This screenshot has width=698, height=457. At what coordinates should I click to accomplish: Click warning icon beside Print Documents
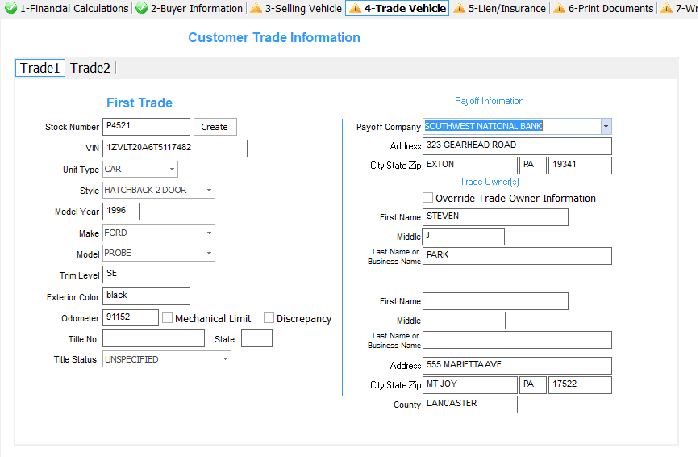[x=559, y=8]
